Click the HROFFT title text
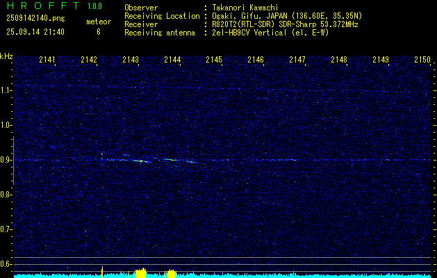 tap(42, 6)
